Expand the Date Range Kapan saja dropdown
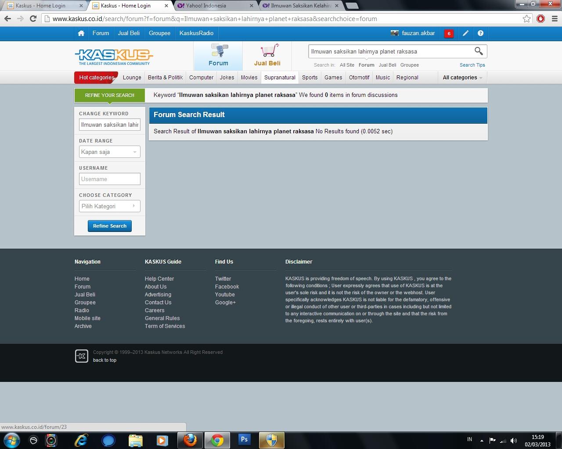 (x=110, y=152)
